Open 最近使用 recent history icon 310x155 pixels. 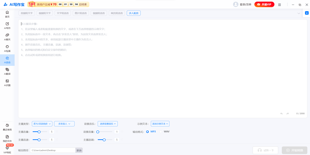(x=7, y=126)
